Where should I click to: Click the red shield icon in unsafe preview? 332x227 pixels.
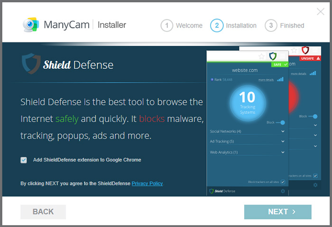(x=305, y=50)
